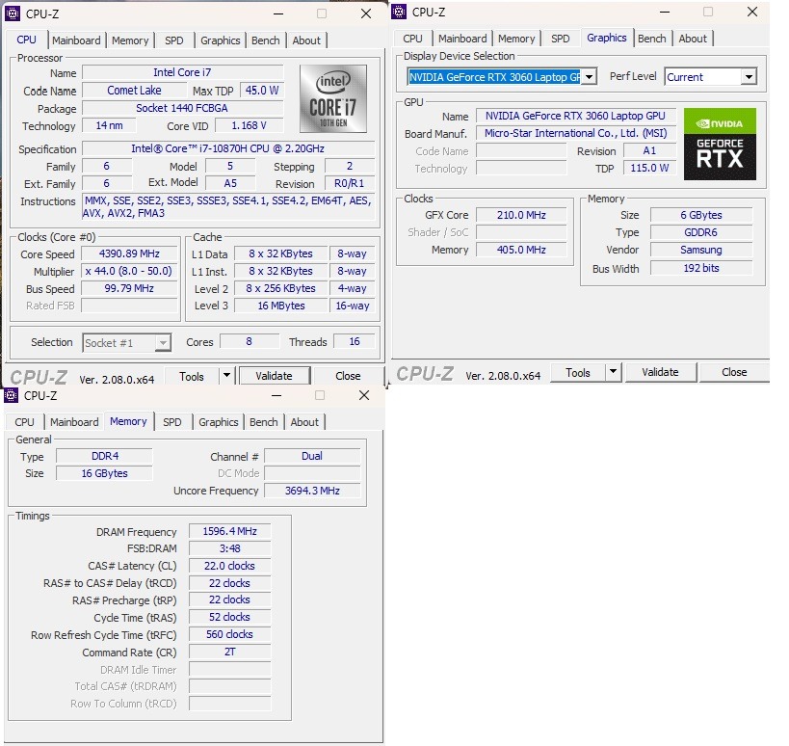
Task: Click Validate button in CPU window
Action: (275, 376)
